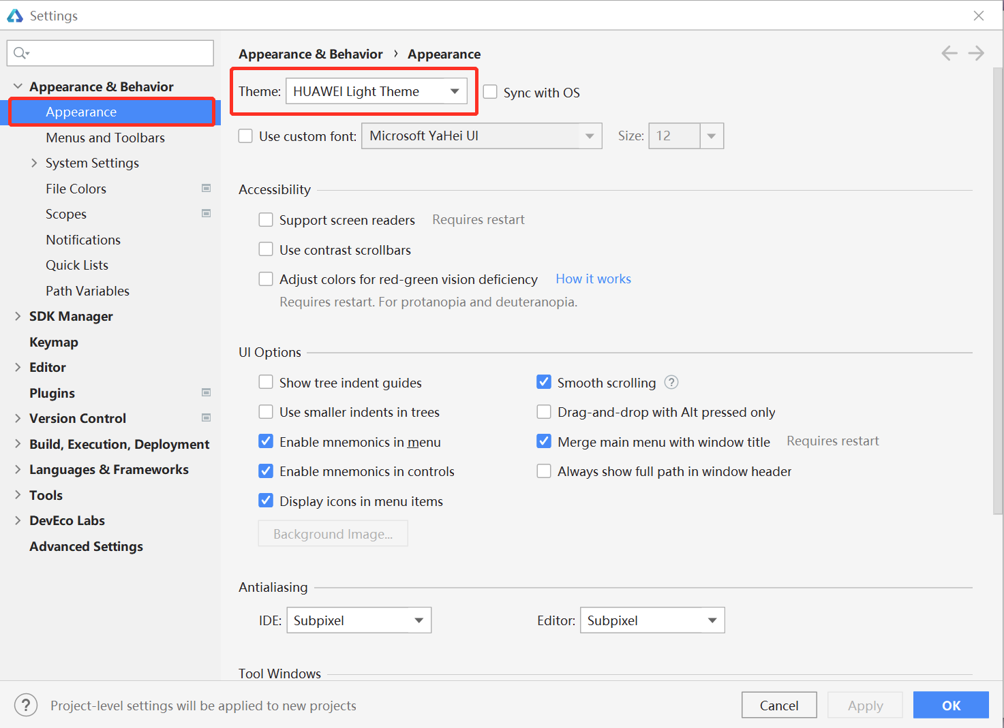Screen dimensions: 1004x728
Task: Check Drag-and-drop with Alt pressed only
Action: (x=544, y=412)
